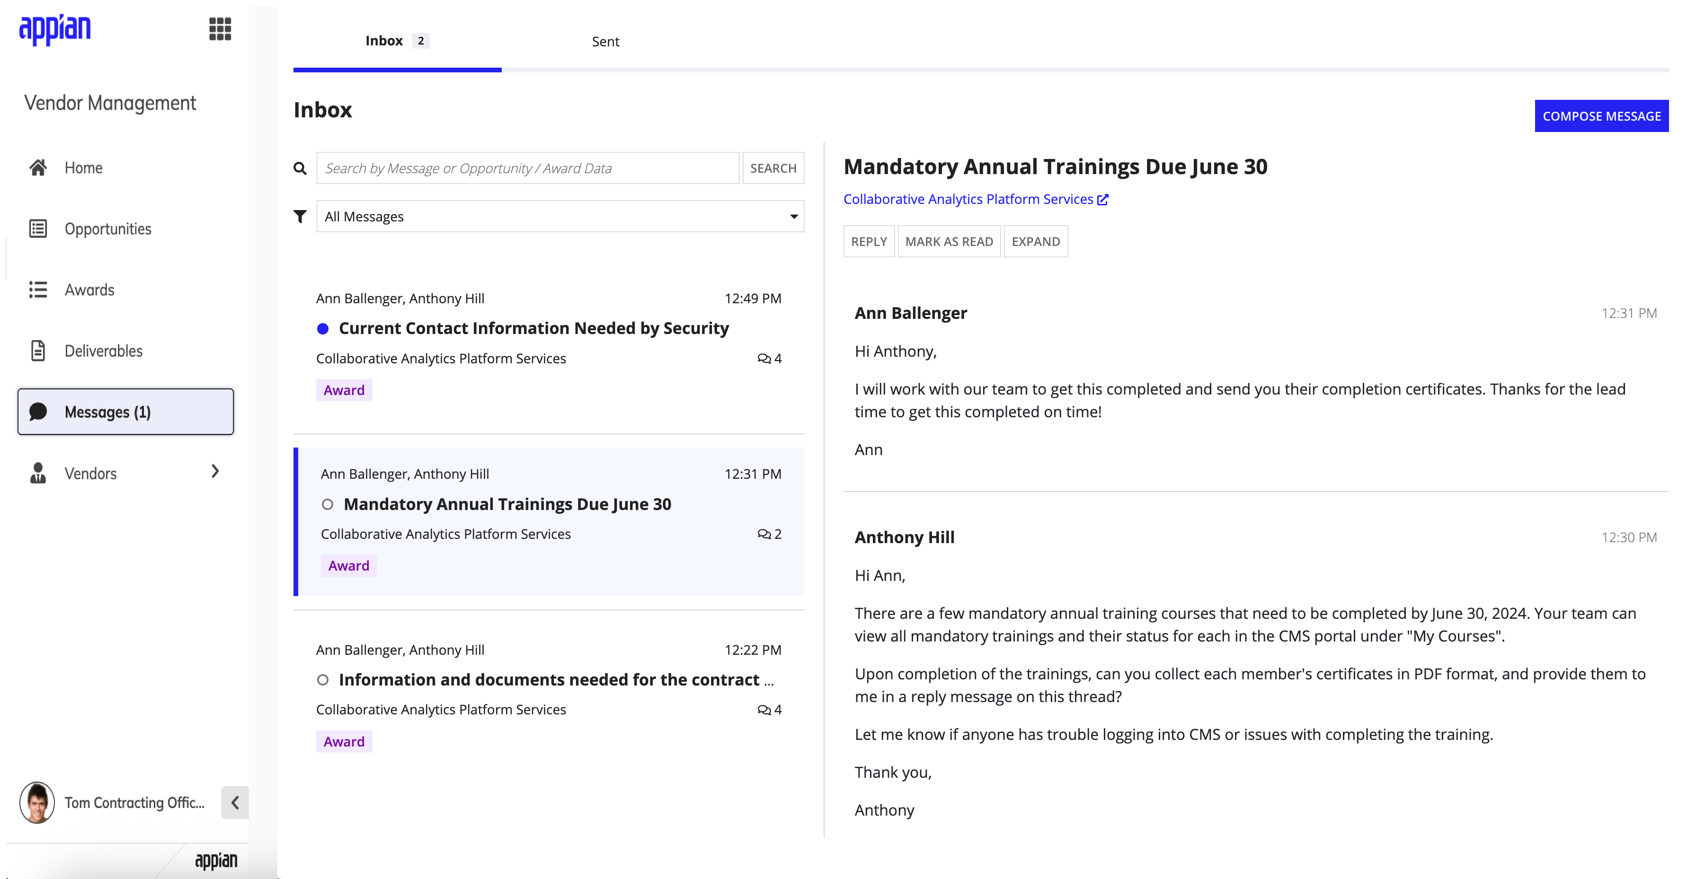Click Tom Contracting Officer user name
This screenshot has width=1687, height=879.
134,802
